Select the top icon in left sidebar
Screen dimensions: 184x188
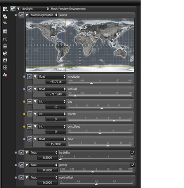pos(5,9)
